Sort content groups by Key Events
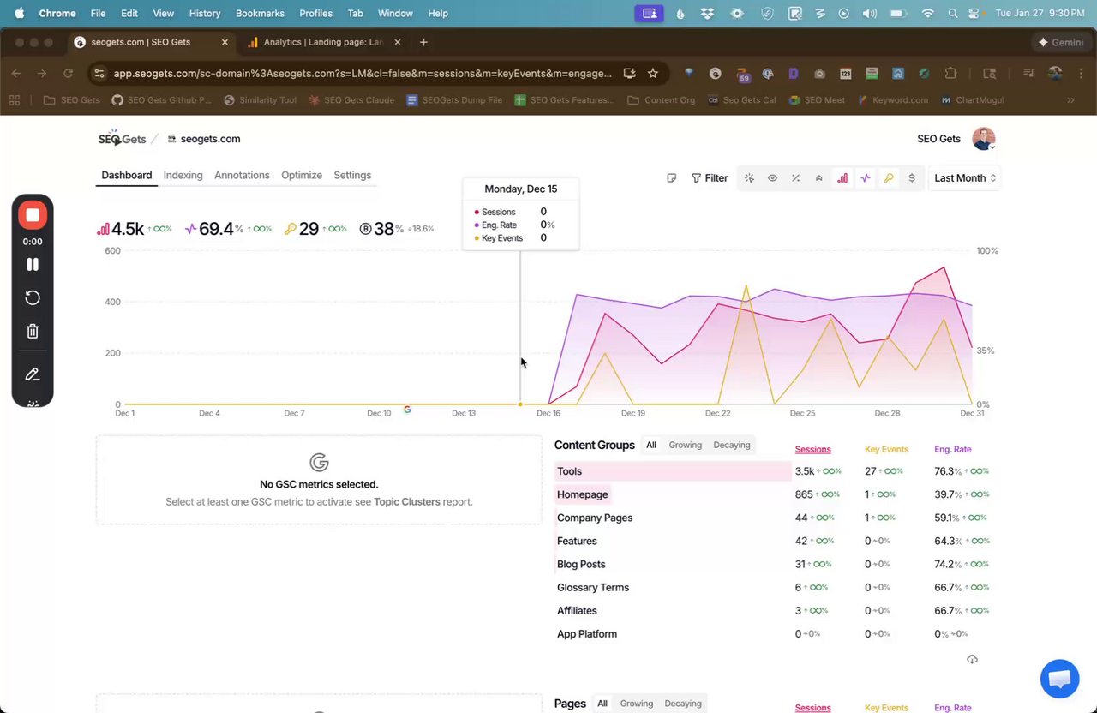The width and height of the screenshot is (1097, 713). (x=886, y=449)
